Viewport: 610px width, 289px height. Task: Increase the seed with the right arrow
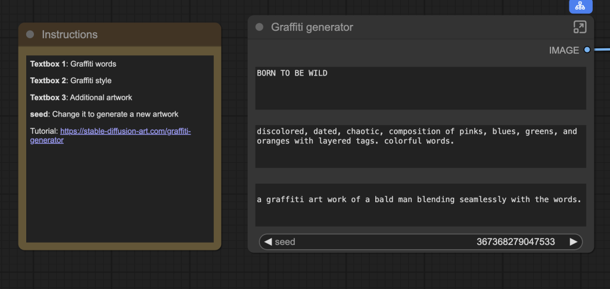tap(573, 242)
